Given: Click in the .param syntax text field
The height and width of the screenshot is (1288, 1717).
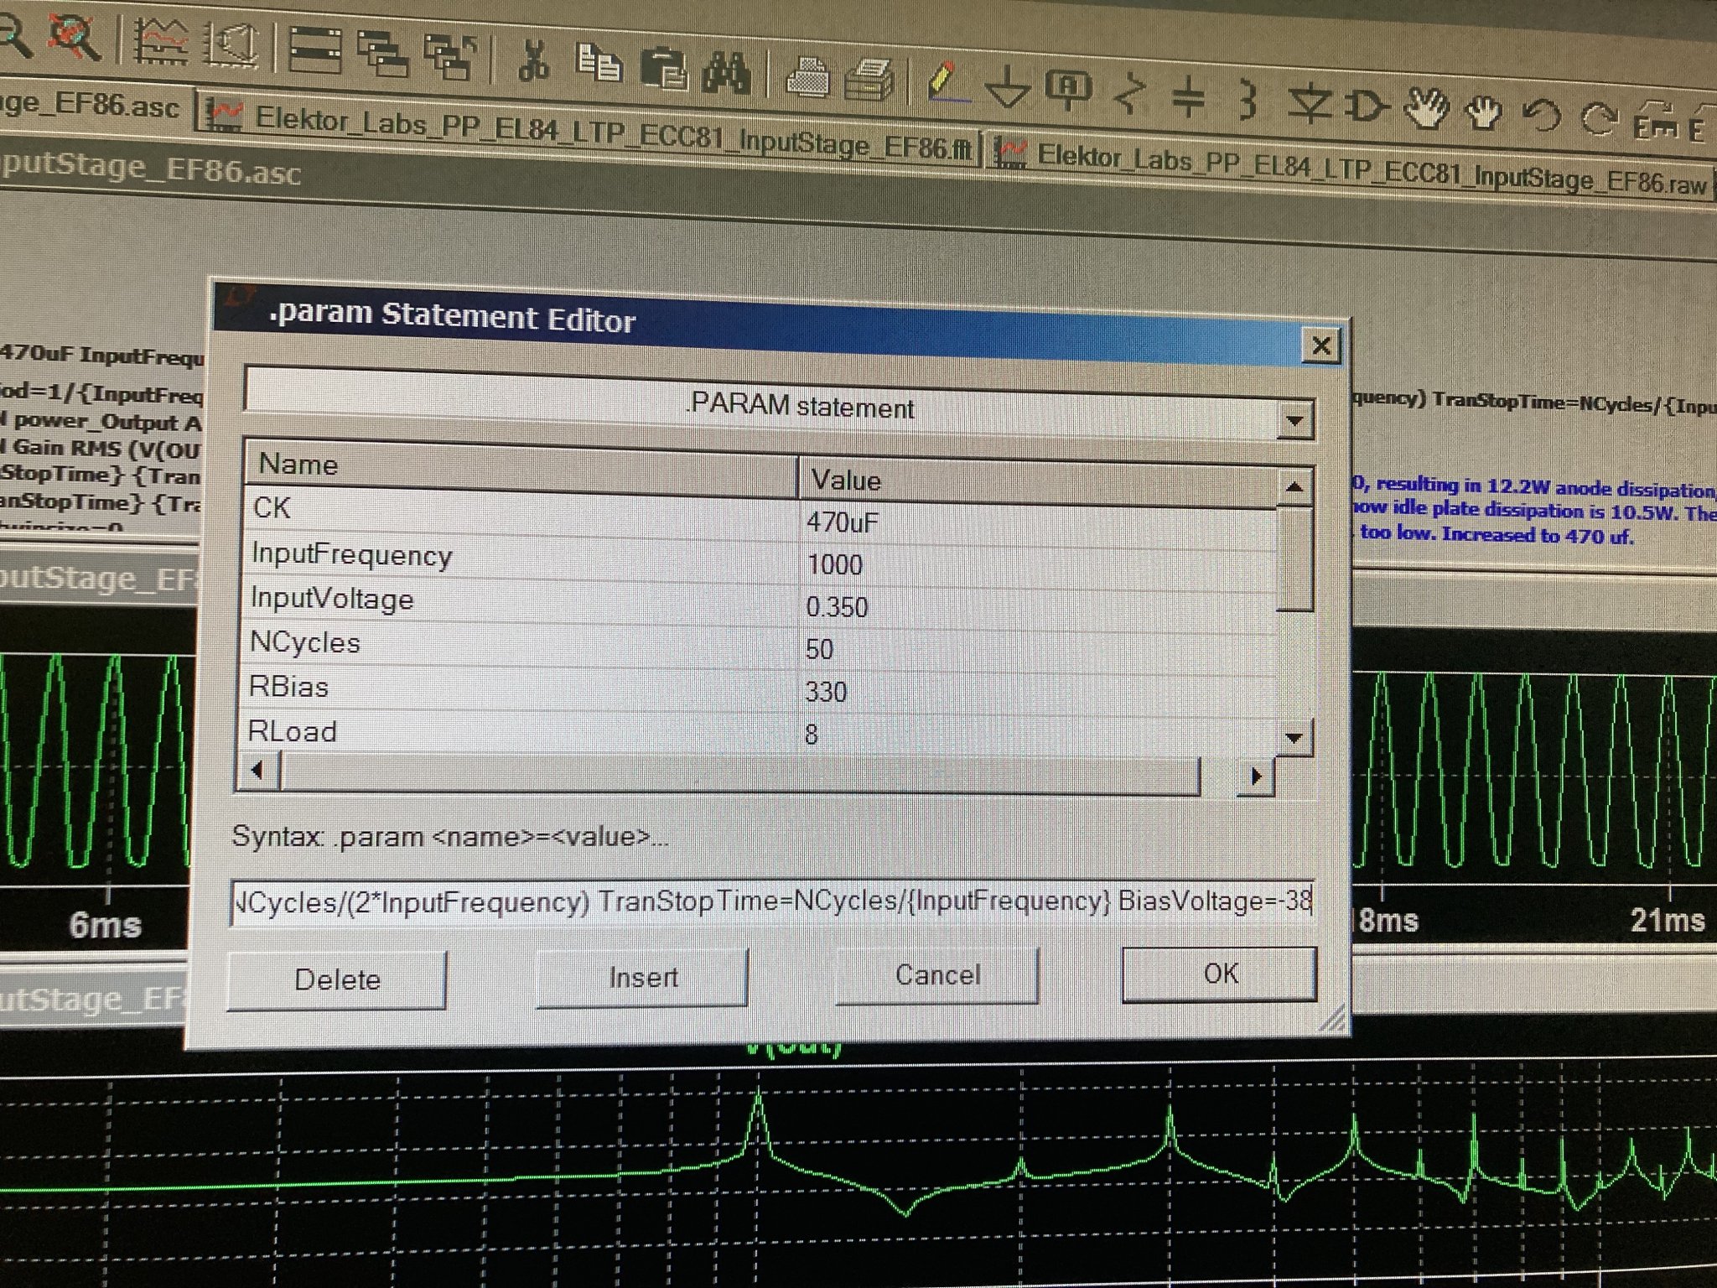Looking at the screenshot, I should (771, 902).
